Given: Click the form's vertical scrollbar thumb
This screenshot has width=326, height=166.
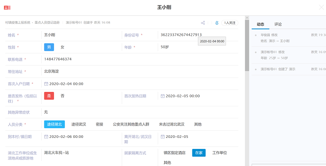Looking at the screenshot, I should [247, 46].
